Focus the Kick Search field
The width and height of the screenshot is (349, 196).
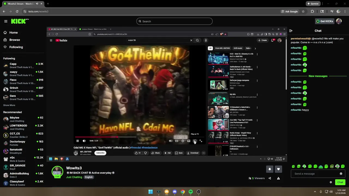pos(174,21)
